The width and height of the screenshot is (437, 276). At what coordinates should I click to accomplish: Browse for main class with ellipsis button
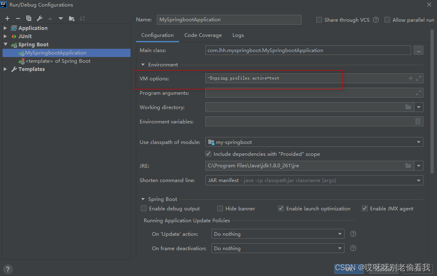click(x=419, y=50)
